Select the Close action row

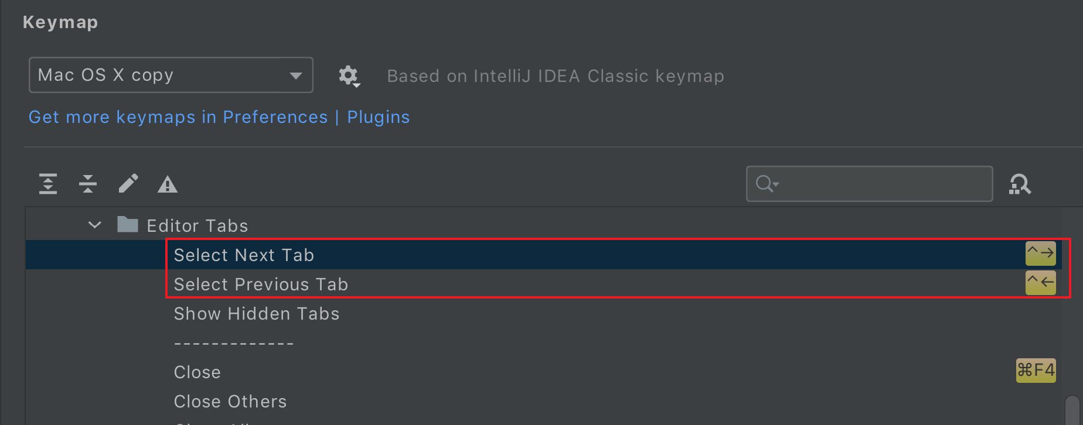coord(197,372)
